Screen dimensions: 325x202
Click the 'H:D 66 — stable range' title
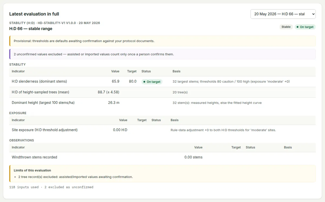(31, 29)
